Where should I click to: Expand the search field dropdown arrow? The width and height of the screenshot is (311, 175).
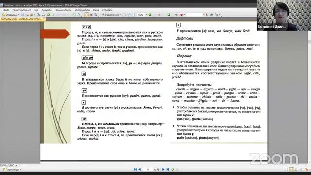tap(204, 15)
